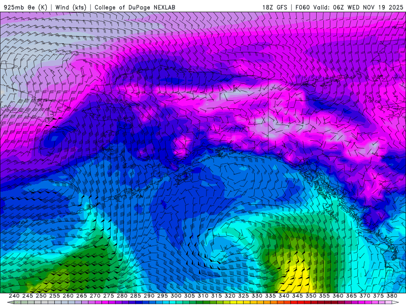This screenshot has width=406, height=305.
Task: Click the 295 colorbar scale label
Action: pos(162,296)
